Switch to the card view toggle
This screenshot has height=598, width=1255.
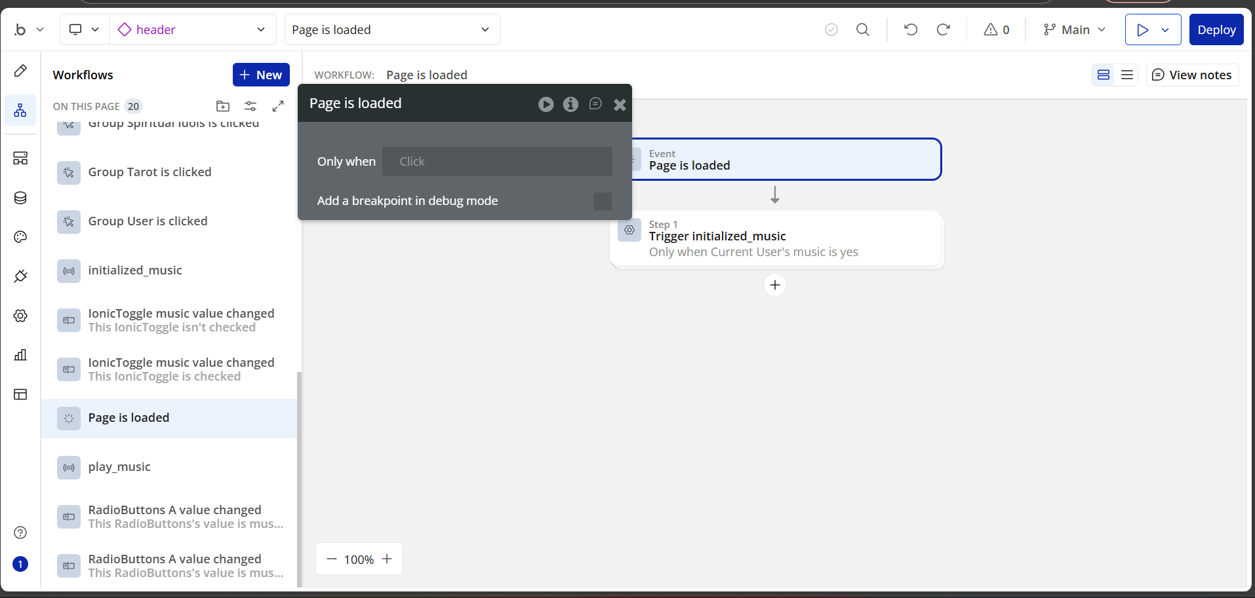pyautogui.click(x=1104, y=75)
